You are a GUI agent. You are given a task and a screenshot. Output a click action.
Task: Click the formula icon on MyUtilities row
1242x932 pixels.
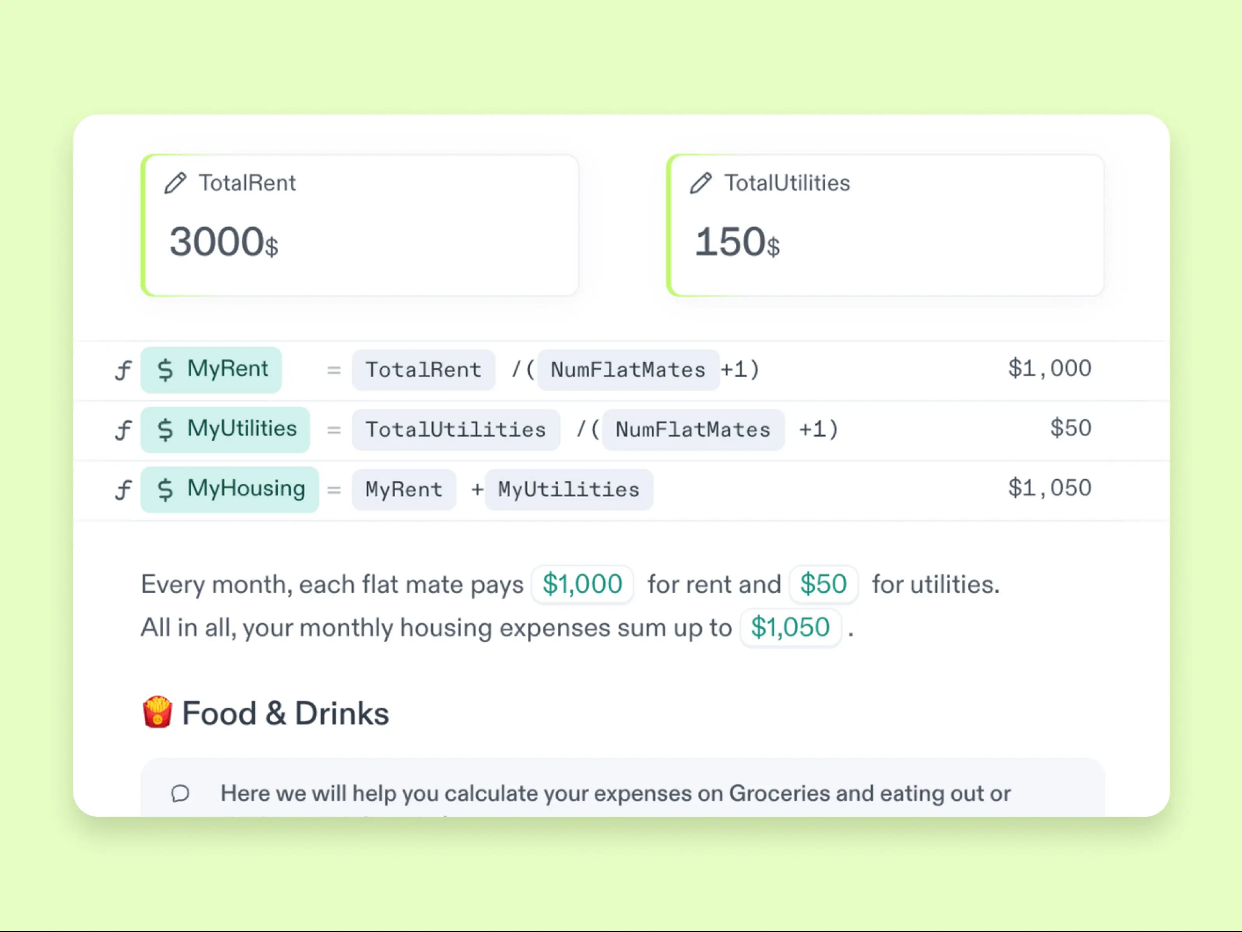123,430
